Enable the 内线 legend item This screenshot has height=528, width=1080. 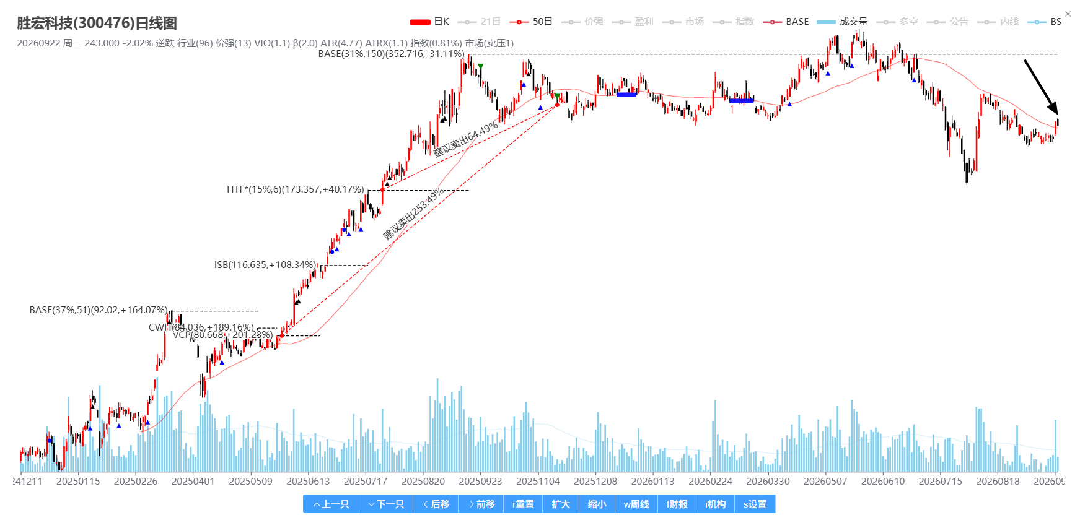click(998, 22)
